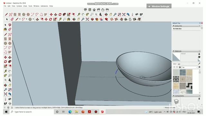The width and height of the screenshot is (206, 116).
Task: Choose the Section Plane tool in left toolbar
Action: (x=10, y=103)
